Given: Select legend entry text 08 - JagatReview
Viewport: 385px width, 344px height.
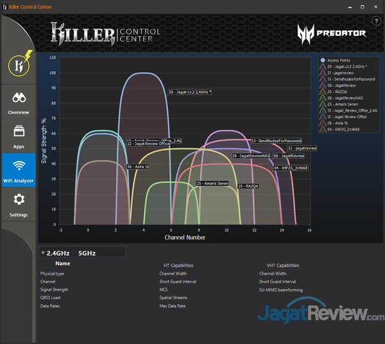Looking at the screenshot, I should [341, 85].
